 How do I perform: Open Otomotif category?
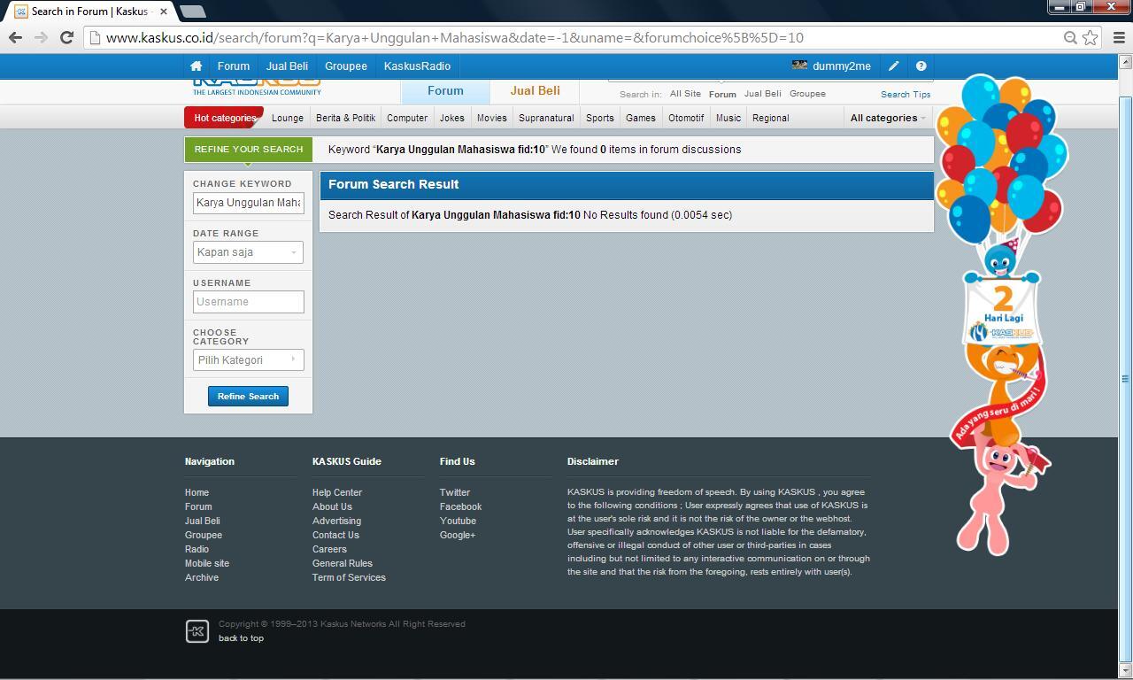click(686, 118)
